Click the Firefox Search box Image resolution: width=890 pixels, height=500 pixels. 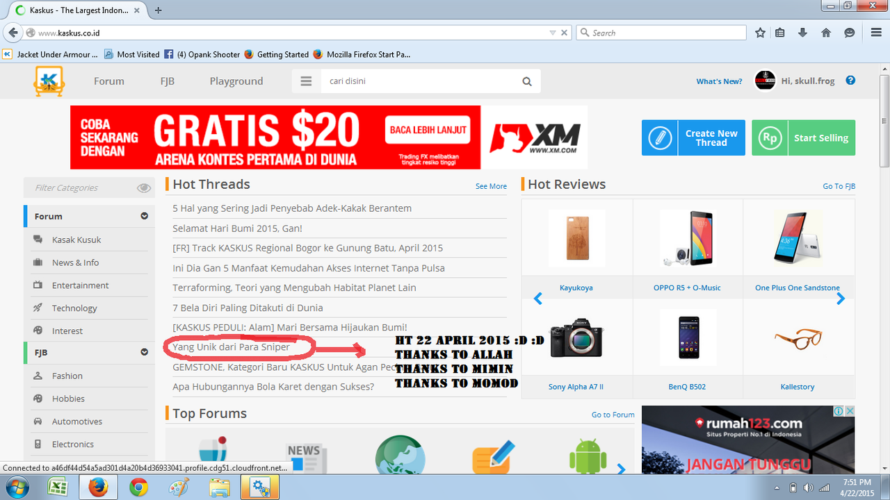click(661, 33)
